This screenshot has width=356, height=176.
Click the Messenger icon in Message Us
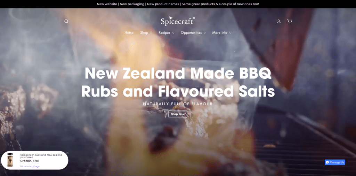[x=327, y=162]
